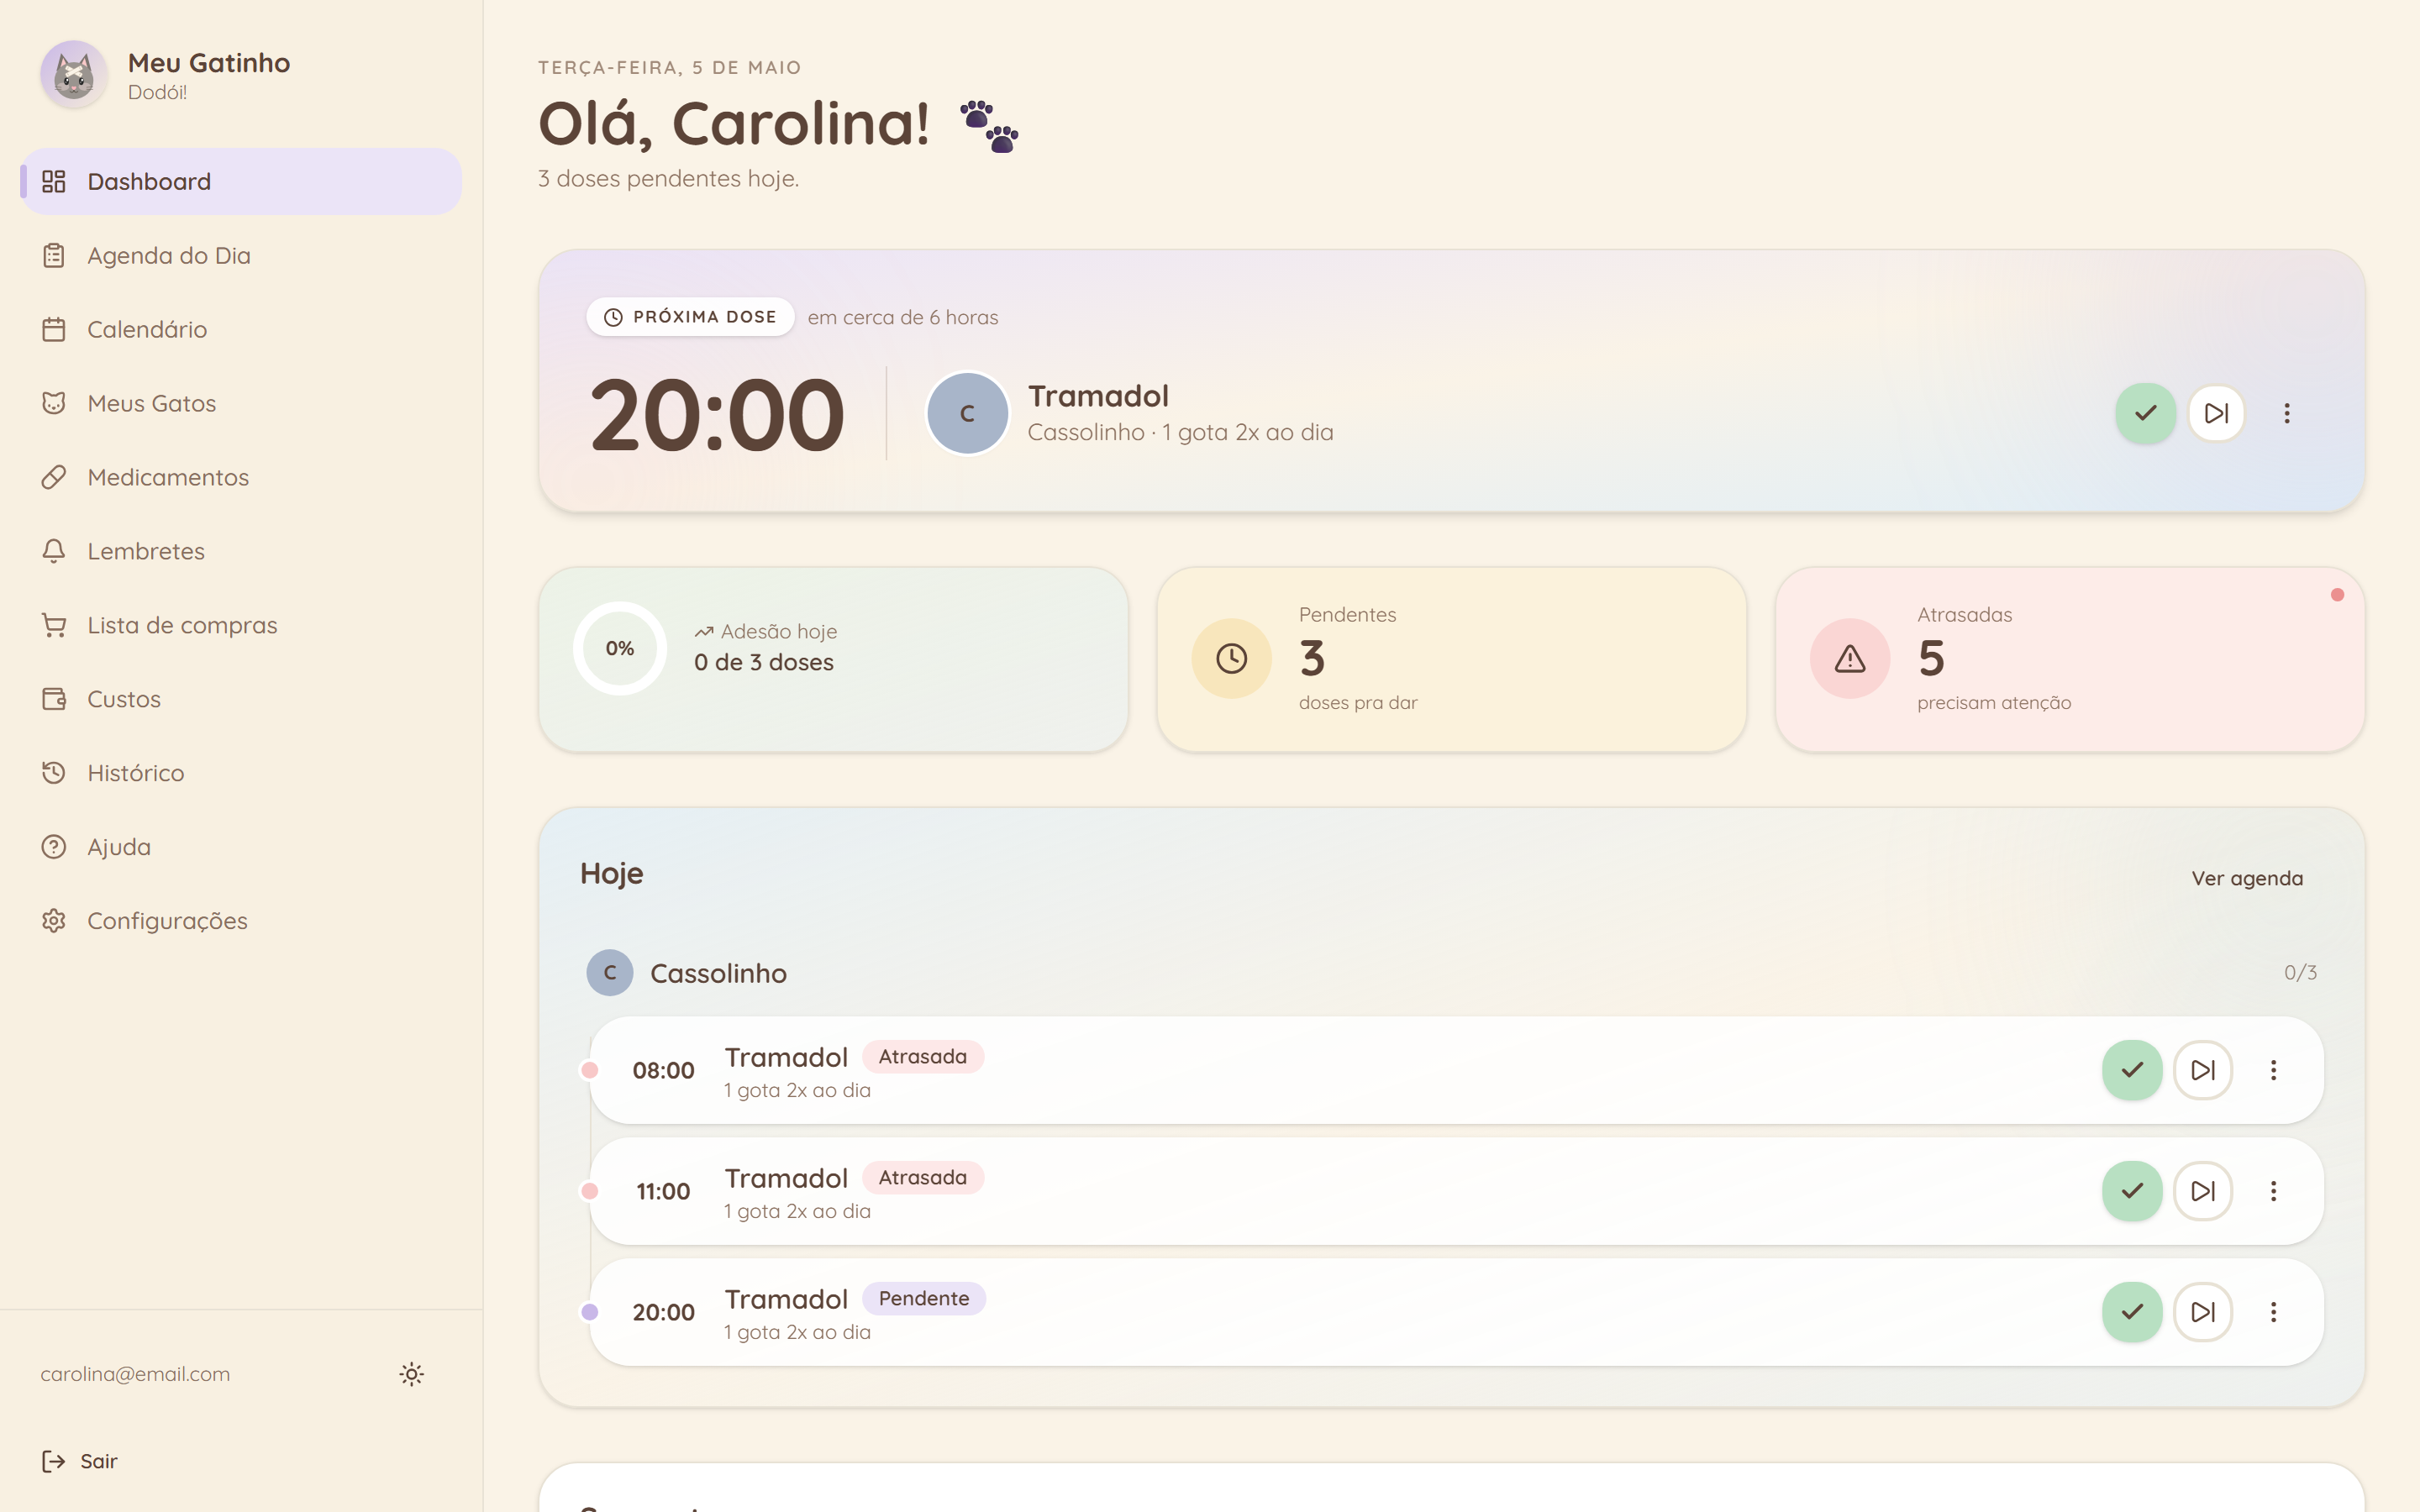Skip the next dose at 20:00

tap(2217, 413)
